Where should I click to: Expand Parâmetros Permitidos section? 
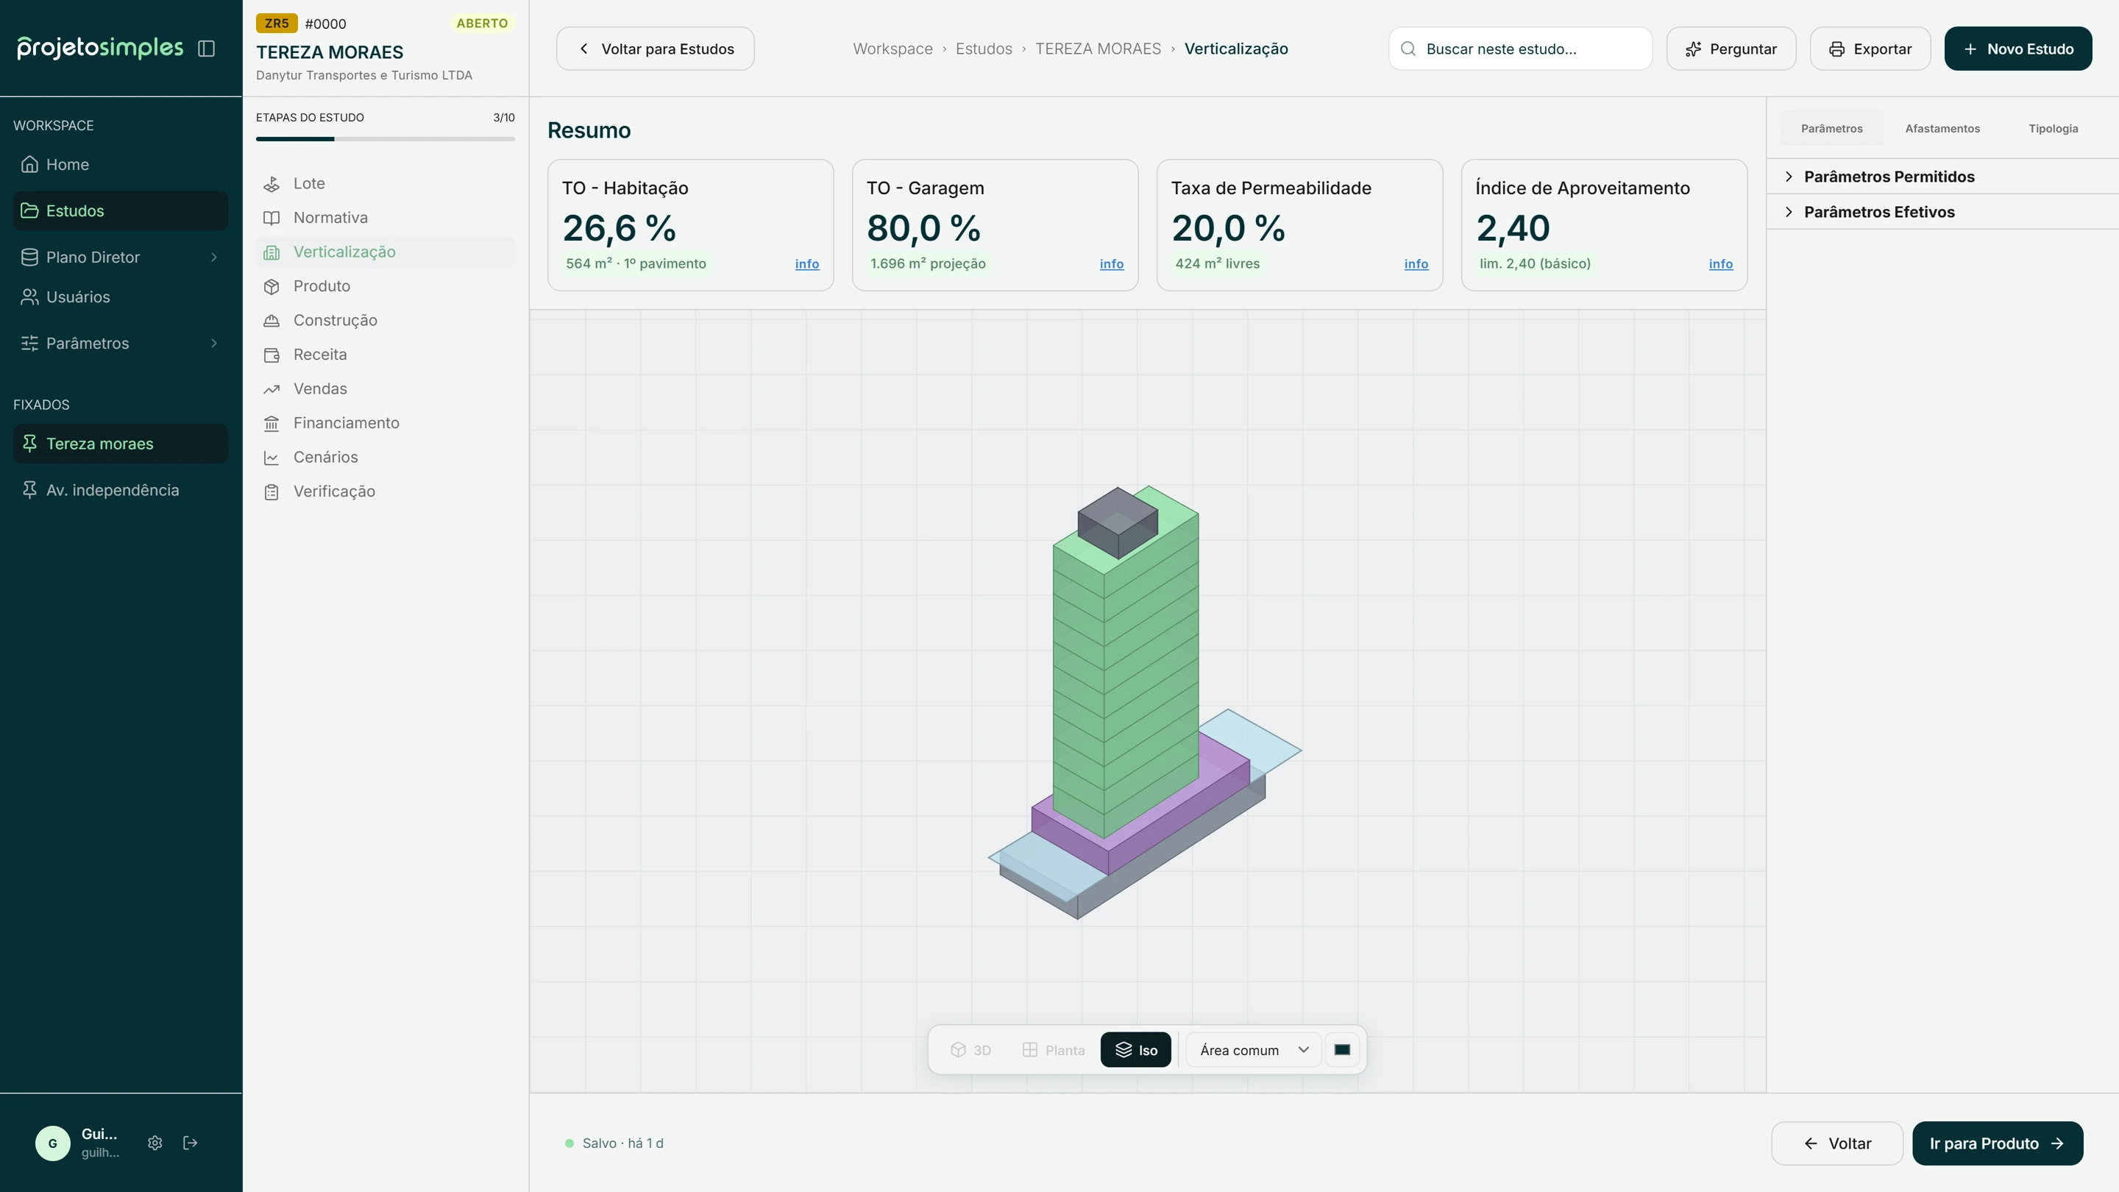tap(1942, 177)
